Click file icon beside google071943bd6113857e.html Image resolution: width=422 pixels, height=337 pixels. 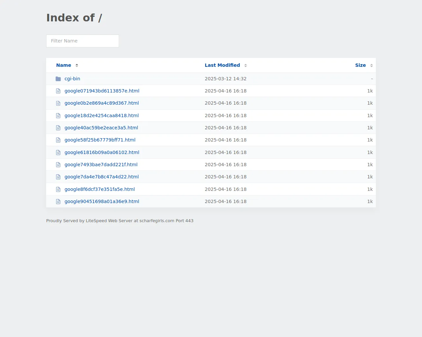tap(58, 91)
